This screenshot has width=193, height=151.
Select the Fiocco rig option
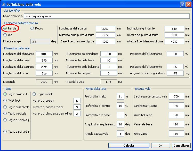[x=32, y=28]
